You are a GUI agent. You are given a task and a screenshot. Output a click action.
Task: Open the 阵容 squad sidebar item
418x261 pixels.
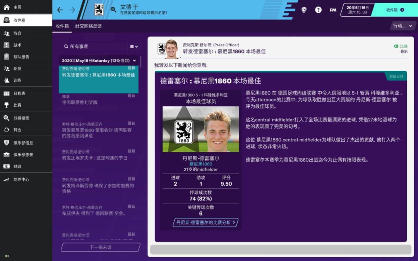click(x=26, y=33)
